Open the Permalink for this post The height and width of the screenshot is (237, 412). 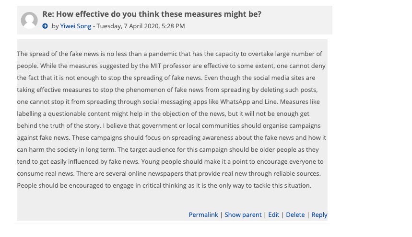[203, 215]
